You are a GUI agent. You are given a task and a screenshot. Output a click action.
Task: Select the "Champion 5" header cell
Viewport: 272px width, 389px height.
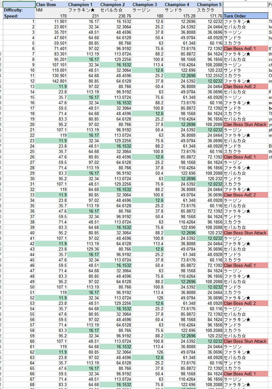[209, 5]
